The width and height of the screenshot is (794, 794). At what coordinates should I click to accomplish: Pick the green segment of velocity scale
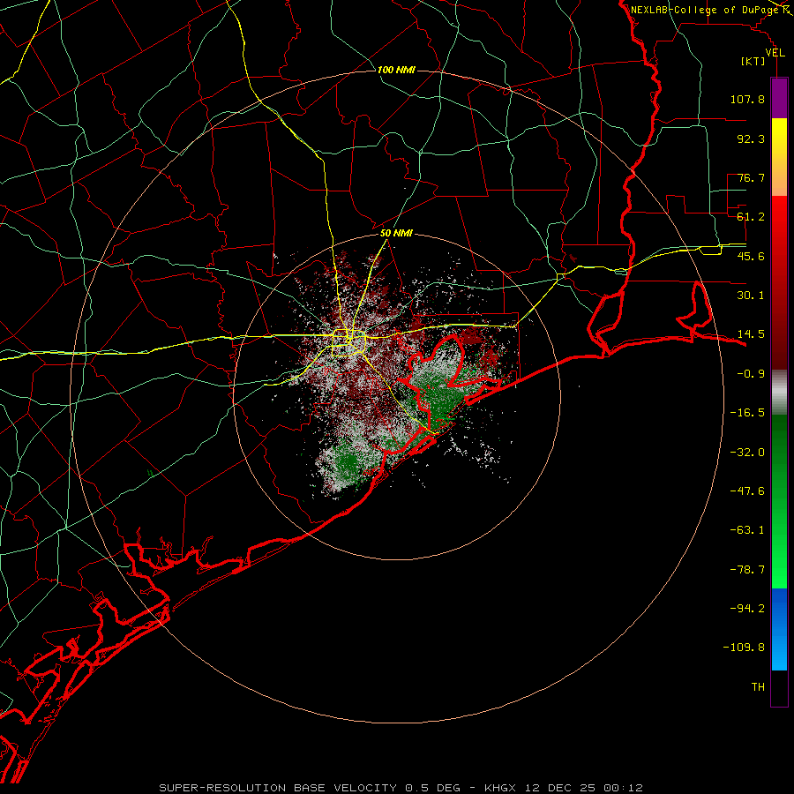click(x=779, y=502)
